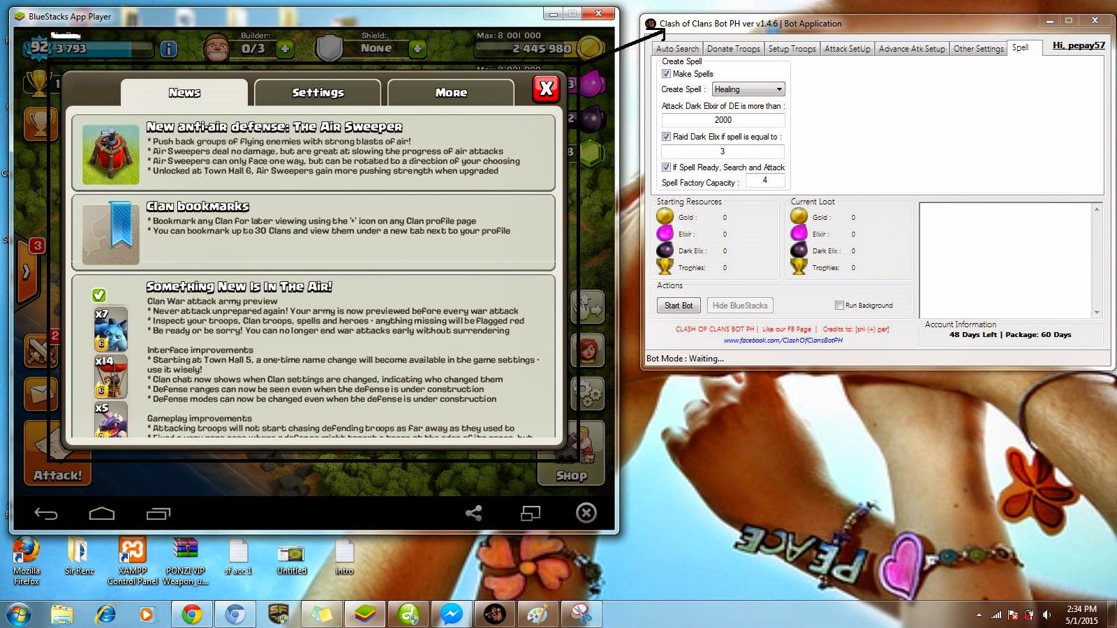Click the Start Bot button
The image size is (1117, 628).
pyautogui.click(x=679, y=306)
